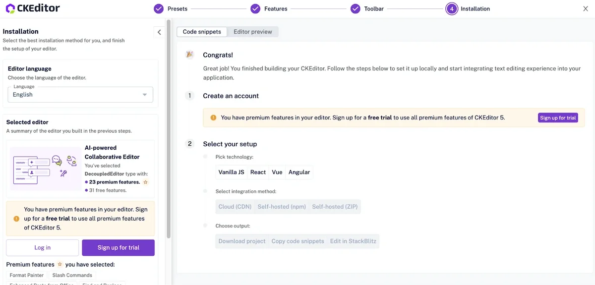
Task: Close the builder with X icon
Action: click(586, 8)
